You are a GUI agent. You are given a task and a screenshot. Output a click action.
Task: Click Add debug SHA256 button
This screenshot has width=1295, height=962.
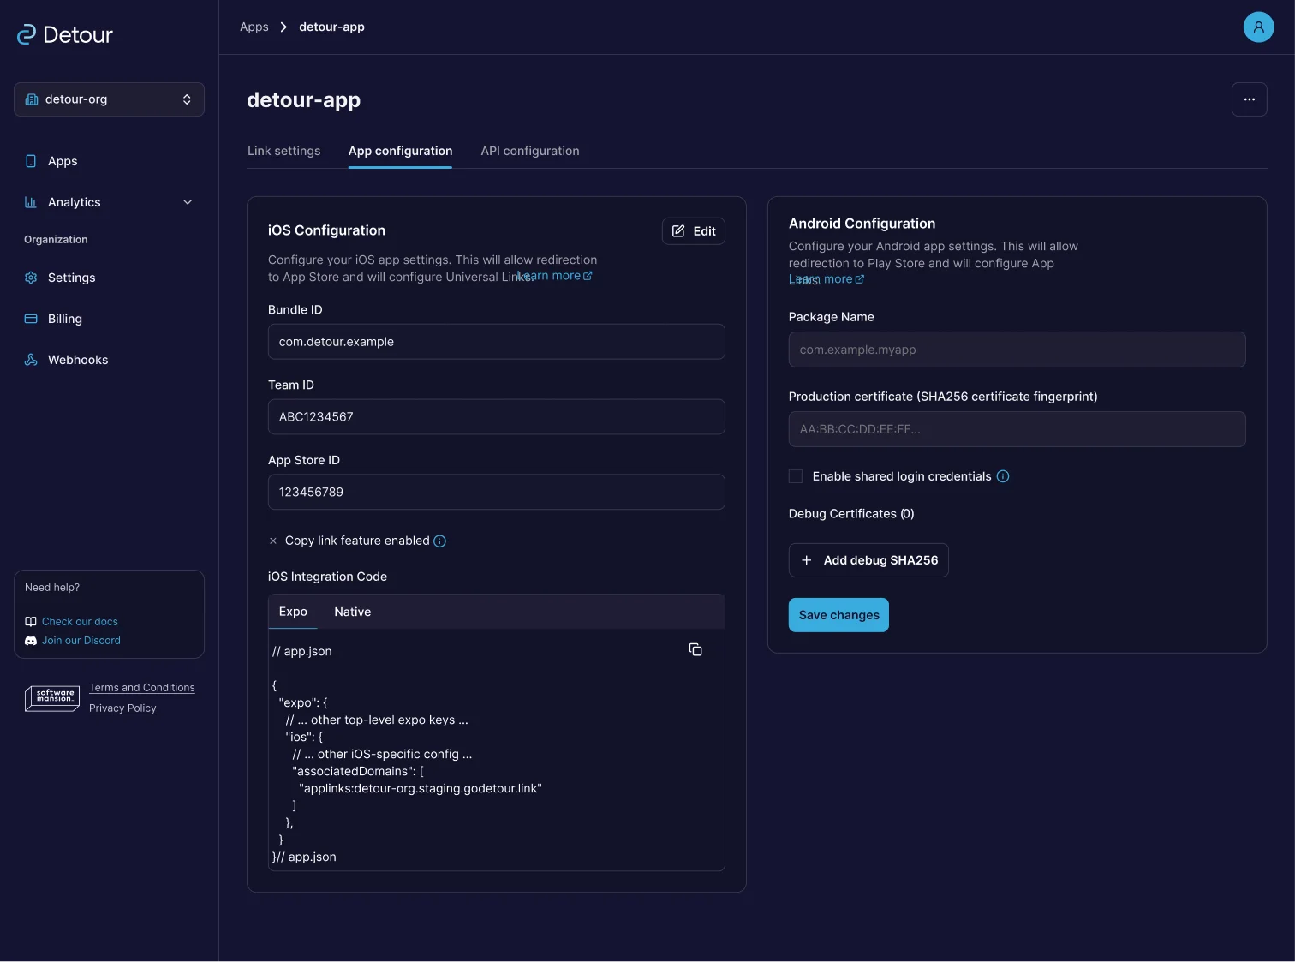point(868,560)
